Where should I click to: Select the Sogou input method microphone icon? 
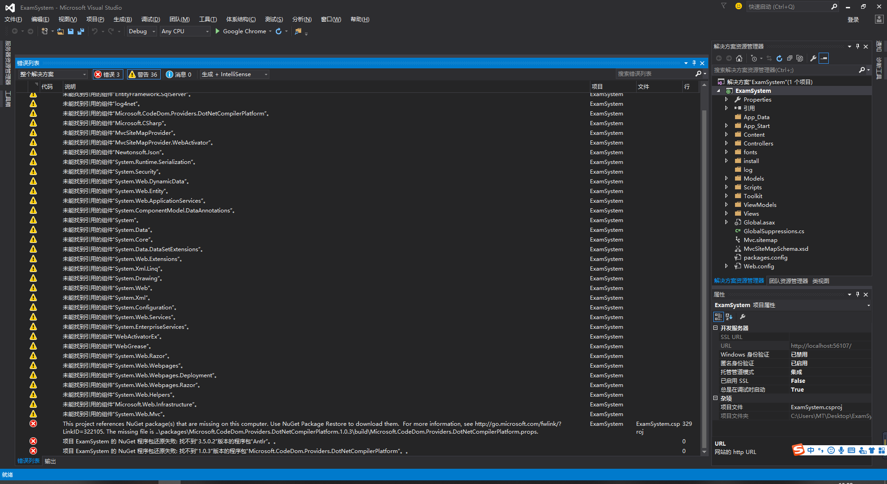pyautogui.click(x=841, y=451)
